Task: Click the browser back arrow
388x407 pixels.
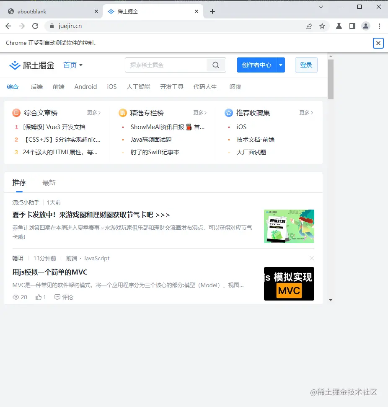Action: 8,26
